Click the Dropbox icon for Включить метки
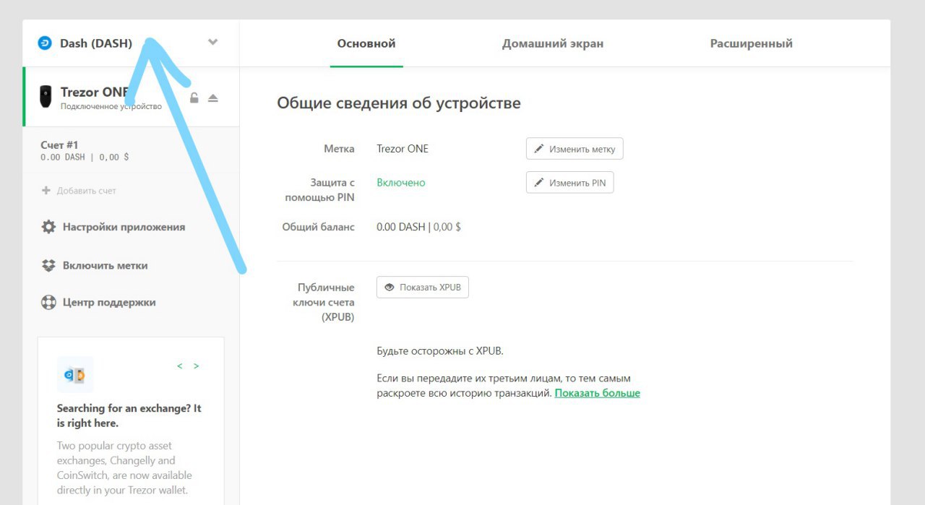Screen dimensions: 925x505 click(48, 265)
